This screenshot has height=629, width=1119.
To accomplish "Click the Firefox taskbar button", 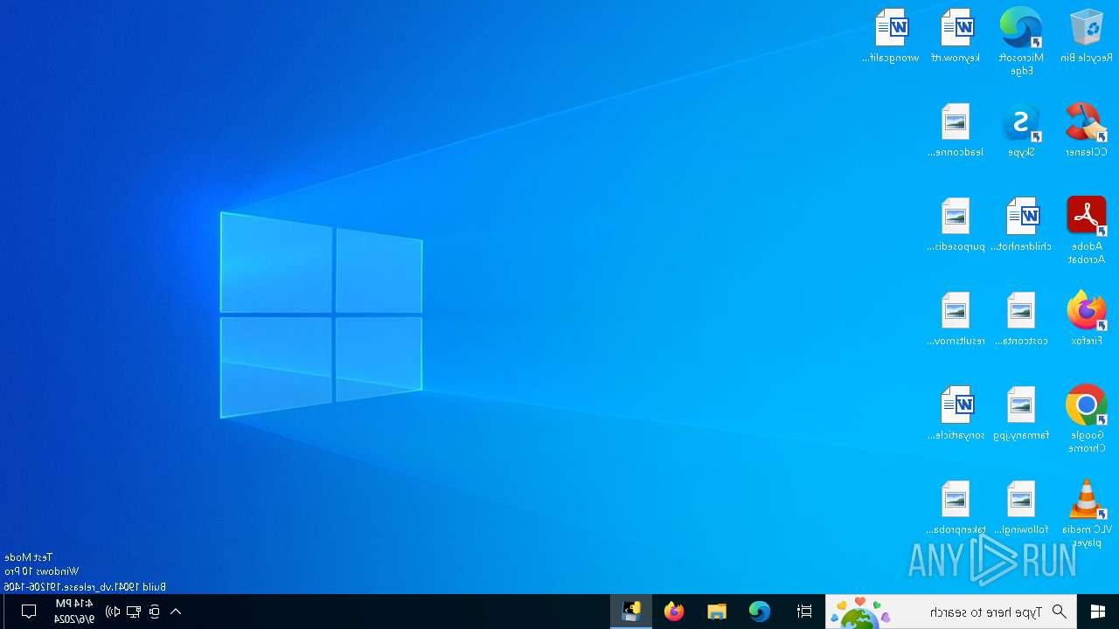I will coord(674,612).
